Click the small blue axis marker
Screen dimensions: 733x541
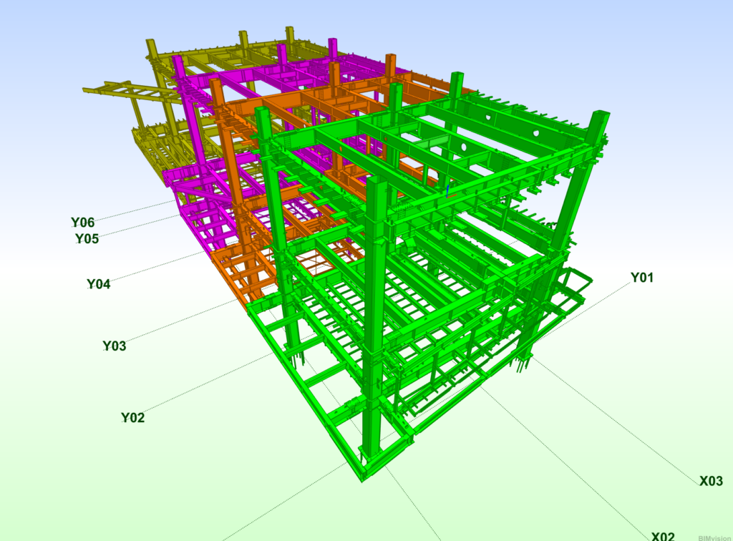[447, 191]
